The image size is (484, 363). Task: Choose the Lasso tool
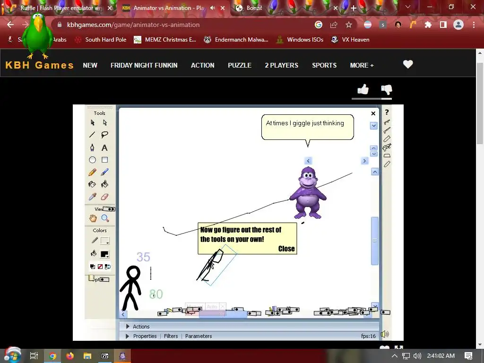coord(104,135)
